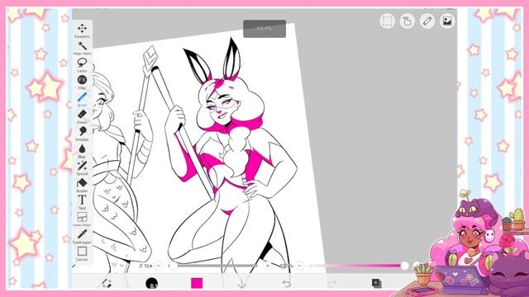Viewport: 529px width, 297px height.
Task: Select the Bucket fill tool
Action: click(x=82, y=185)
